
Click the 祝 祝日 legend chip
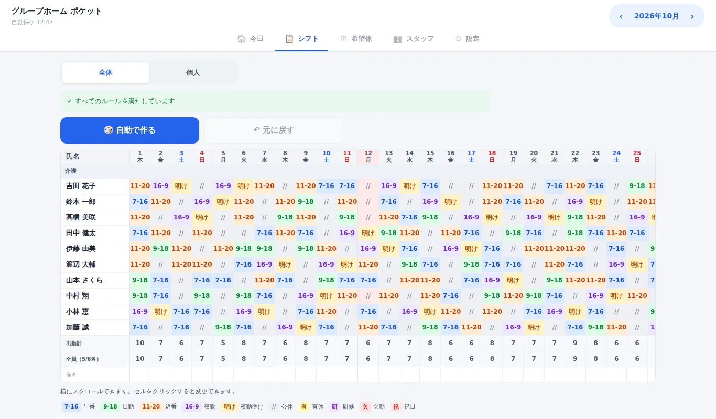point(403,406)
